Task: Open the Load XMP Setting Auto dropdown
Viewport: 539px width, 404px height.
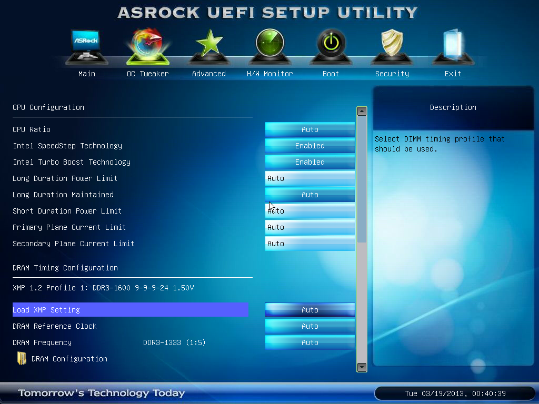Action: (310, 310)
